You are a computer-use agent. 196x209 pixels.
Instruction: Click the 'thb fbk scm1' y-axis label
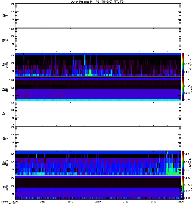click(5, 89)
